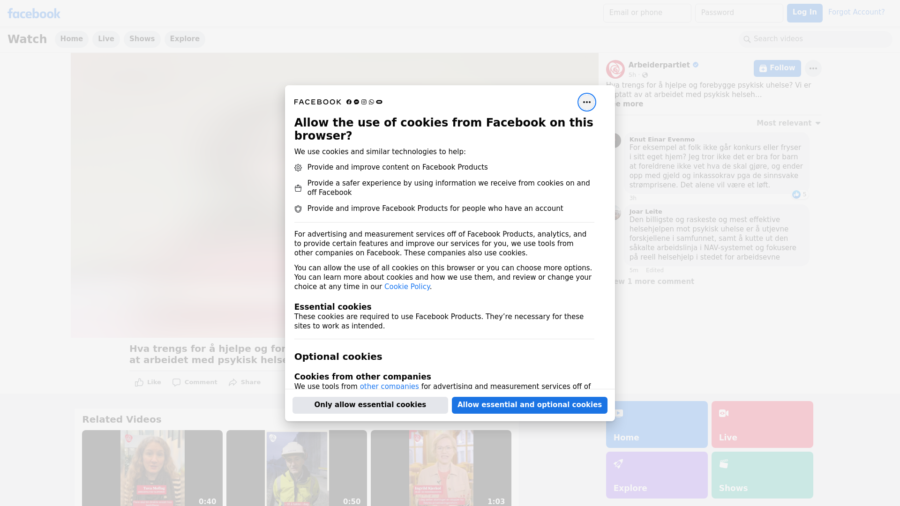Click the Comment speech bubble icon
900x506 pixels.
coord(176,382)
